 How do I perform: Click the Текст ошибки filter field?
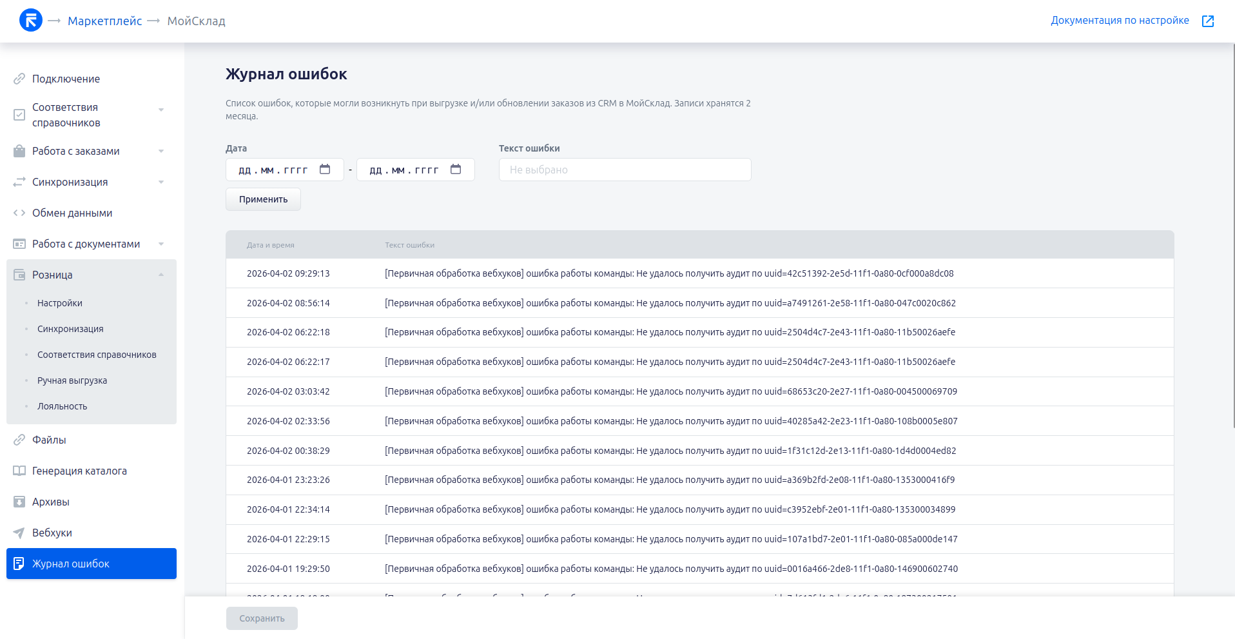click(x=625, y=170)
